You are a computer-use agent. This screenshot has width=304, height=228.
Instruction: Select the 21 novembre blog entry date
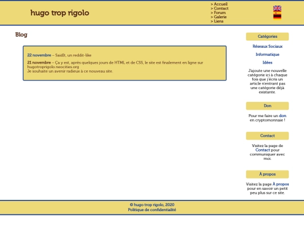coord(39,62)
